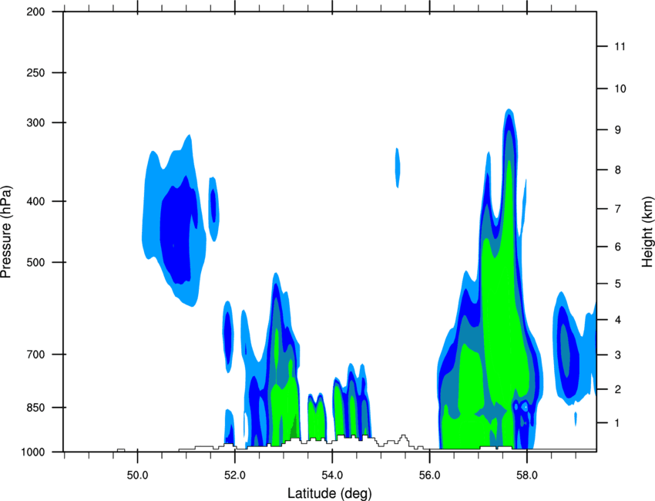
Task: Pick the 2 km height label
Action: click(x=617, y=389)
